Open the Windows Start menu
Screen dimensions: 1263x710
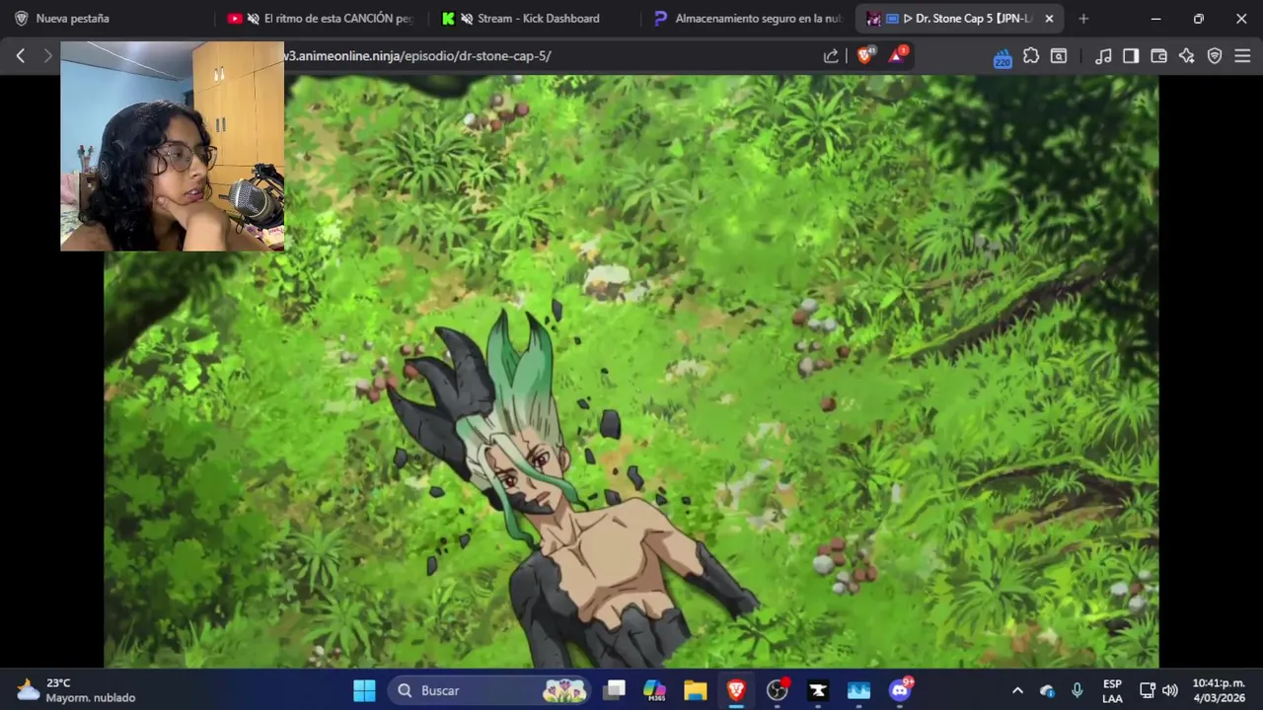coord(364,690)
